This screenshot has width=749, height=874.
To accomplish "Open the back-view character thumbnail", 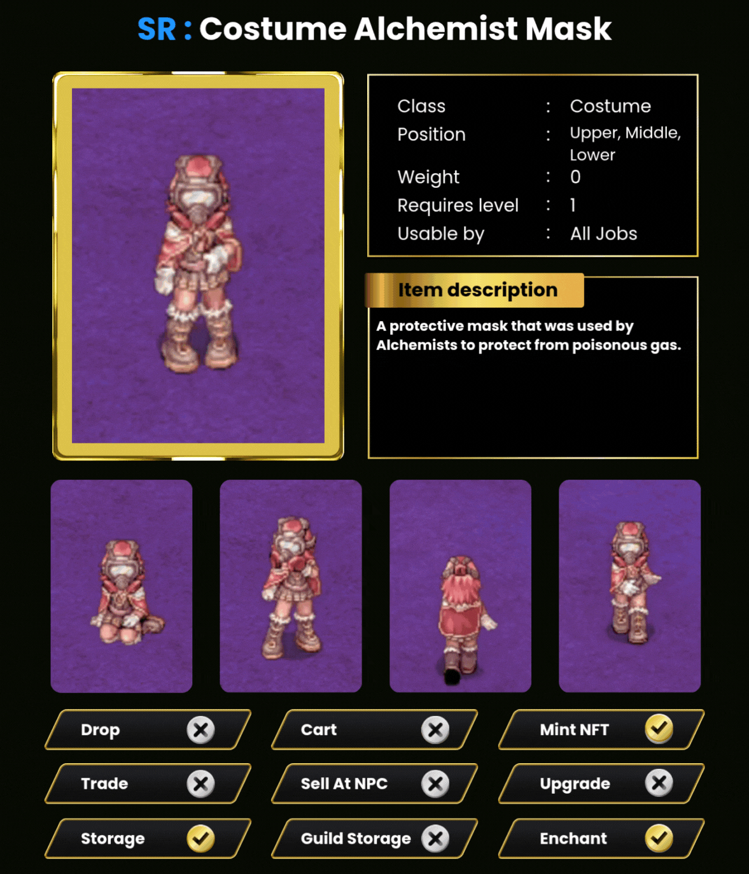I will tap(460, 586).
